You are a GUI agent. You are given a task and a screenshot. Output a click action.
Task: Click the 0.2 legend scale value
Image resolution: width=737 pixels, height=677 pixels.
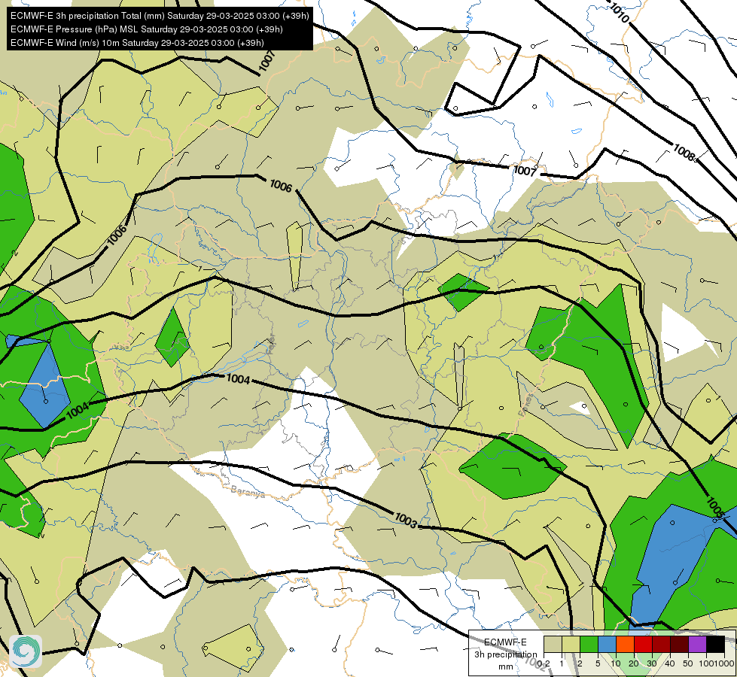[544, 663]
